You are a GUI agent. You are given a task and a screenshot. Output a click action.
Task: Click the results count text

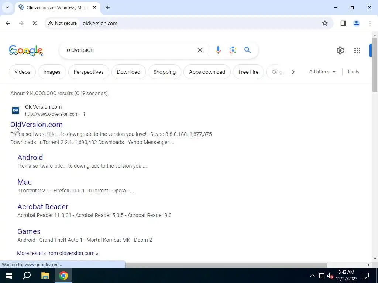[x=59, y=93]
